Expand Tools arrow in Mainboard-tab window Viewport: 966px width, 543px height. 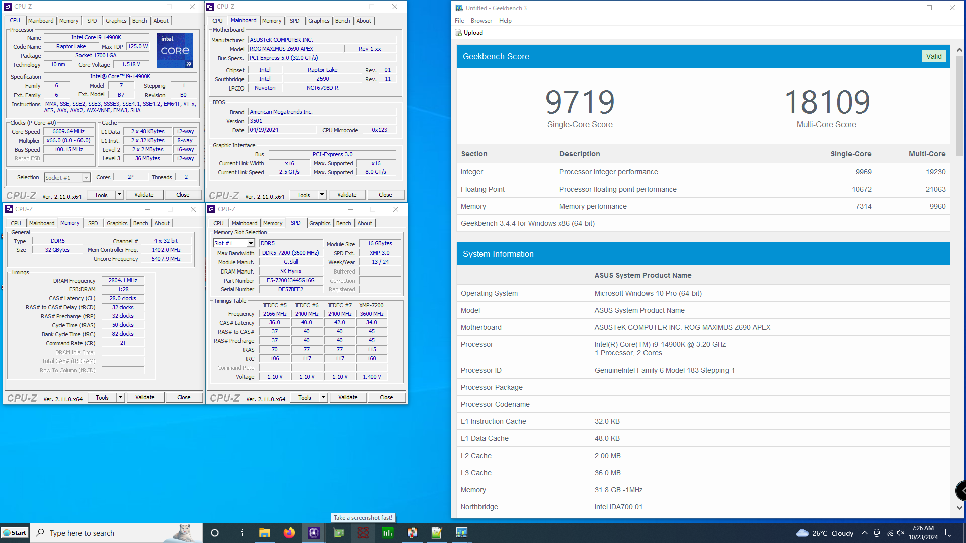[322, 195]
